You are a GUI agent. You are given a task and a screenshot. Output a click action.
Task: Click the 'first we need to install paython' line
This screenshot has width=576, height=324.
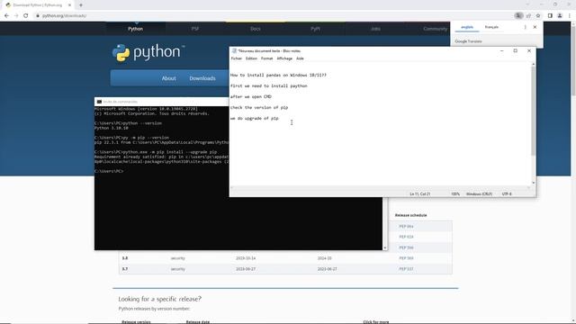268,86
